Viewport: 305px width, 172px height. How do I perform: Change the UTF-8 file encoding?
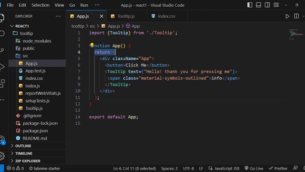(x=188, y=169)
